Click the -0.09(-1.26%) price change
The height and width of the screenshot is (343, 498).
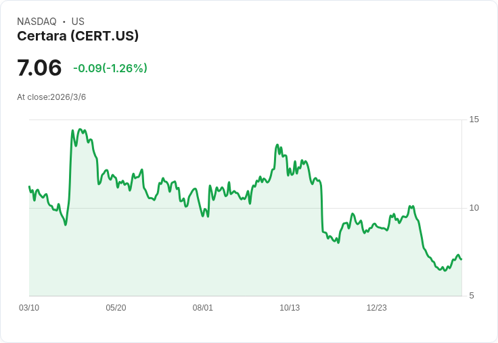(x=110, y=68)
